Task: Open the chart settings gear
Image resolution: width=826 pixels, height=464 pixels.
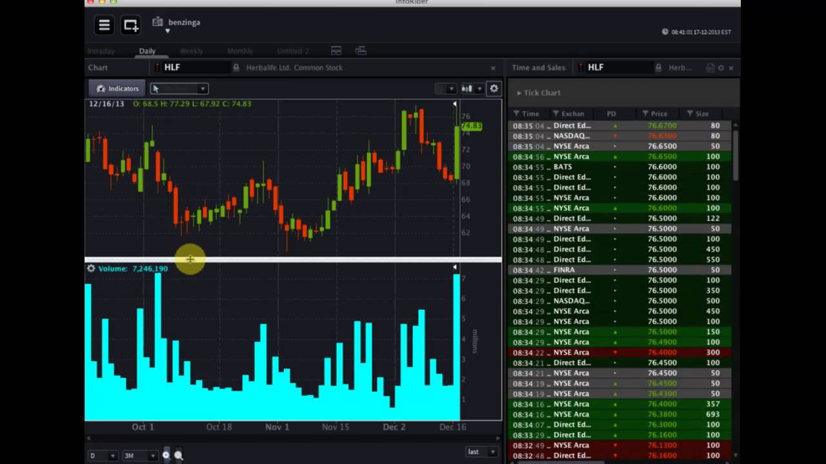Action: pyautogui.click(x=494, y=88)
